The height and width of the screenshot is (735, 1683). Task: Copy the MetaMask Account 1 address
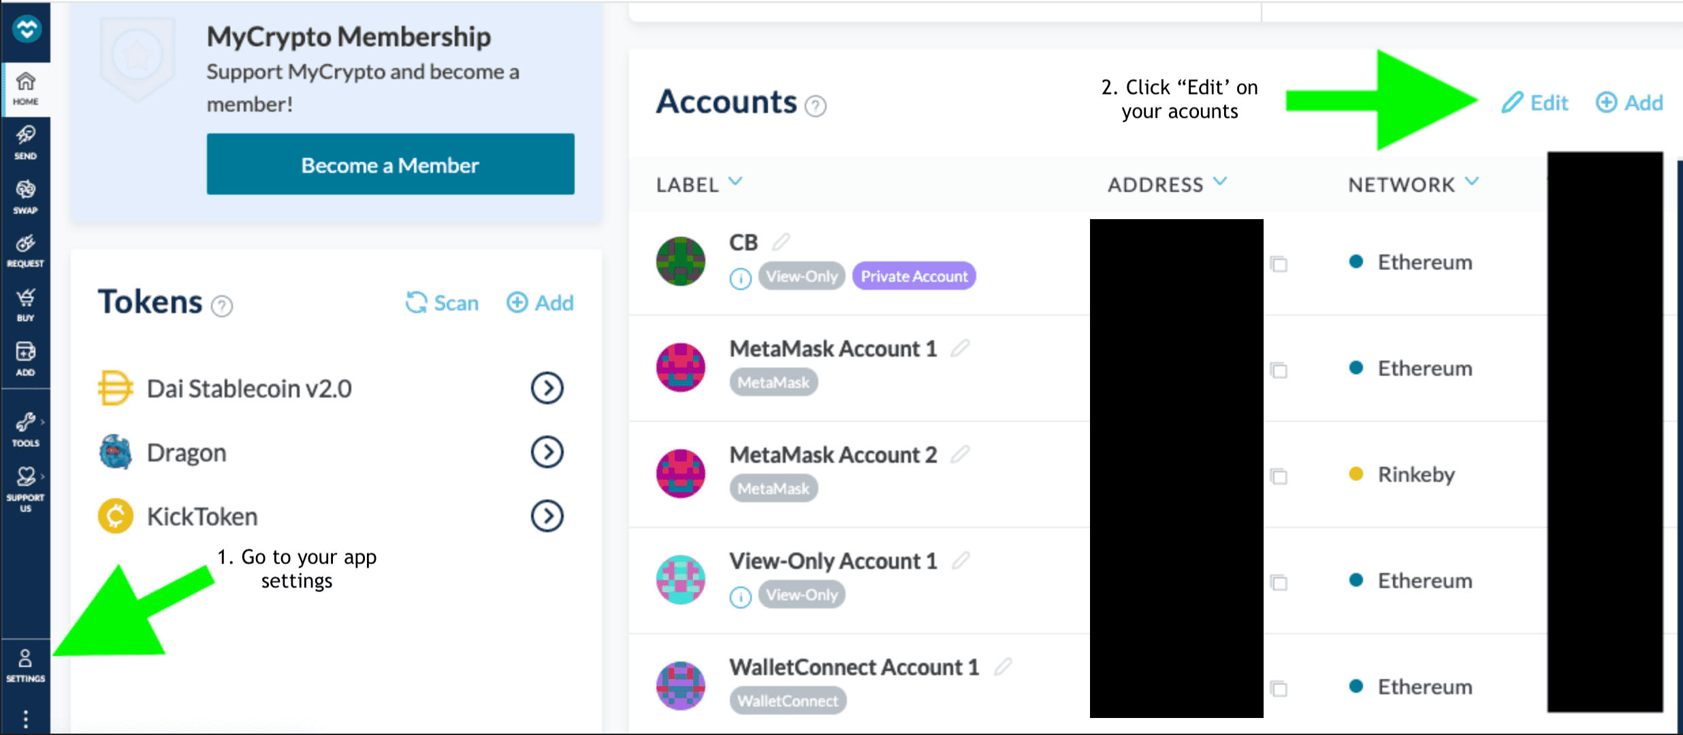(x=1279, y=370)
